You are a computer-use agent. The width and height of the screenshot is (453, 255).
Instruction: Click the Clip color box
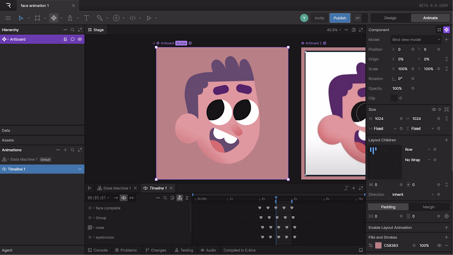click(394, 98)
